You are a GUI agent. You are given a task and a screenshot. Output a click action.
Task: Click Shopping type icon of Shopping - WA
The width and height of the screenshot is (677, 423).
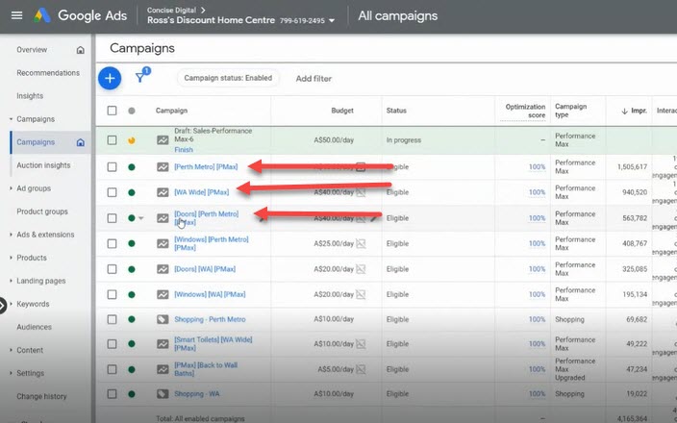click(163, 393)
